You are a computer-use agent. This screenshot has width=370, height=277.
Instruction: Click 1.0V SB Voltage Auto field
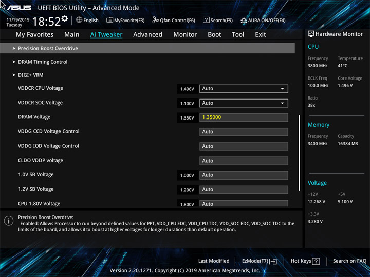tap(244, 175)
